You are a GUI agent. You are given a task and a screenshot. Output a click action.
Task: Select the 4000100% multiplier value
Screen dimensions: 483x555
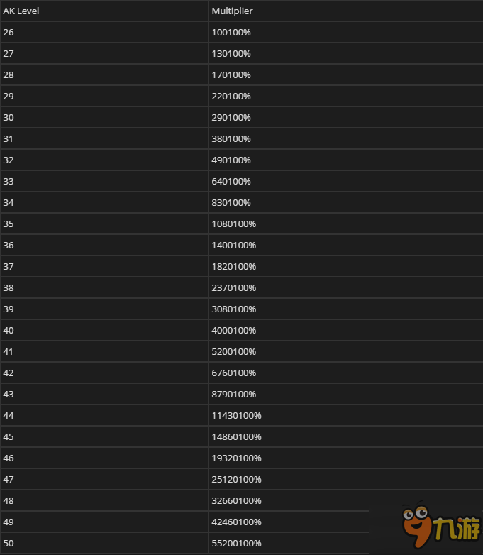(x=233, y=331)
